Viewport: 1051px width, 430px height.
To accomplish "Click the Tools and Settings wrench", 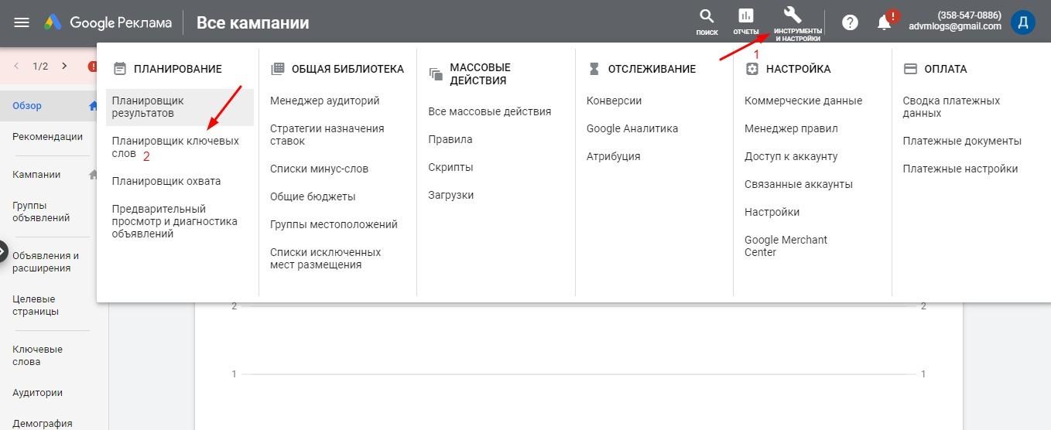I will [797, 22].
